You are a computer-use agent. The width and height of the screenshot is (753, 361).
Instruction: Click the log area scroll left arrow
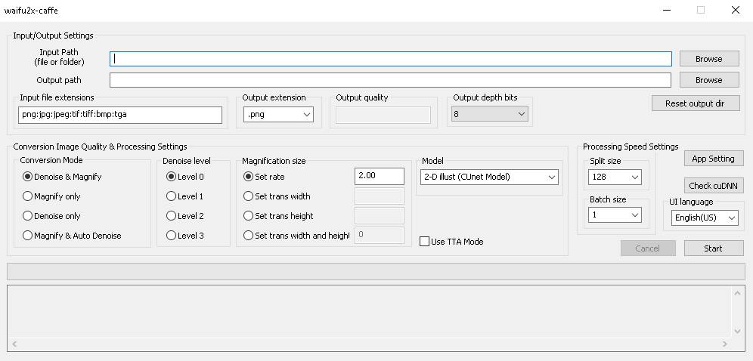[x=14, y=344]
